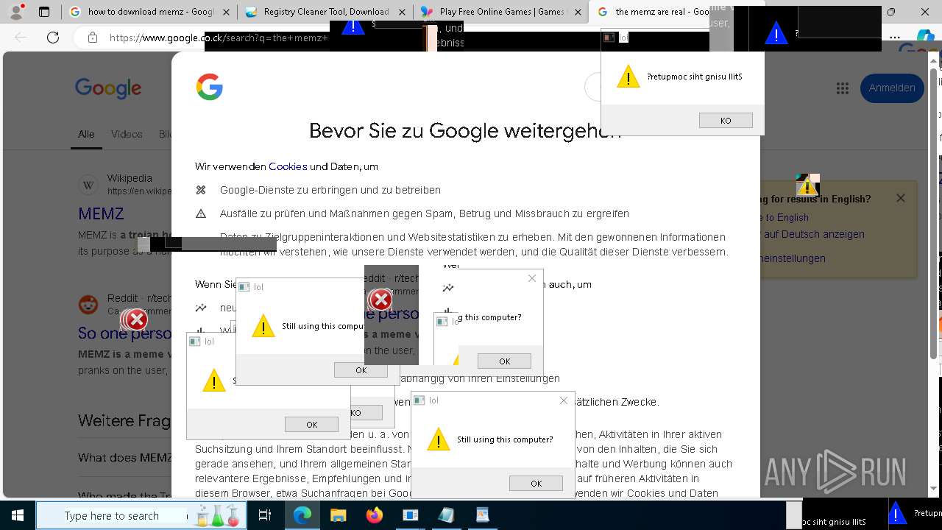
Task: Click the Google G logo in consent dialog
Action: click(210, 87)
